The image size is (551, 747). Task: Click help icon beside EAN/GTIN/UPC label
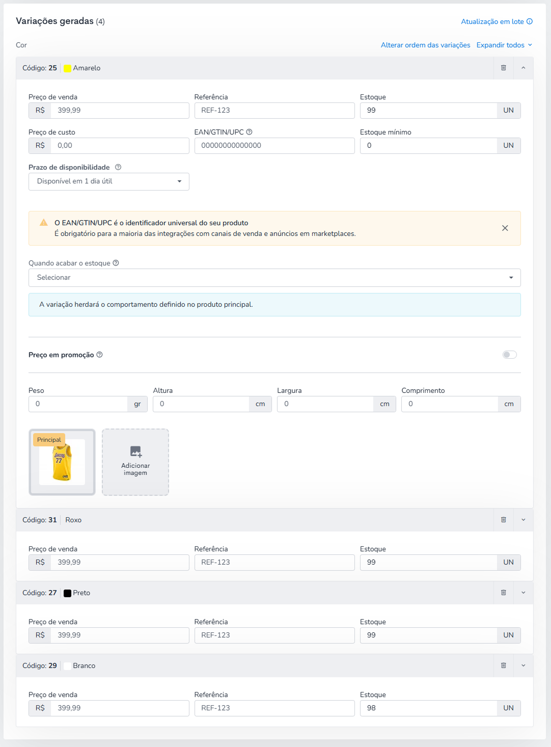click(x=249, y=132)
